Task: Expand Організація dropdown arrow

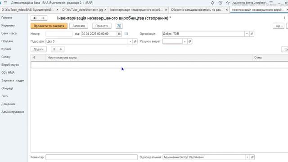Action: pyautogui.click(x=247, y=34)
